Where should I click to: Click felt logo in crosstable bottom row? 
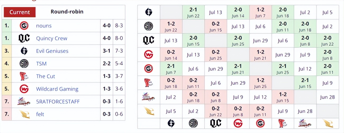click(327, 123)
